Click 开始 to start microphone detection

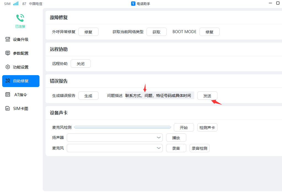(x=184, y=127)
